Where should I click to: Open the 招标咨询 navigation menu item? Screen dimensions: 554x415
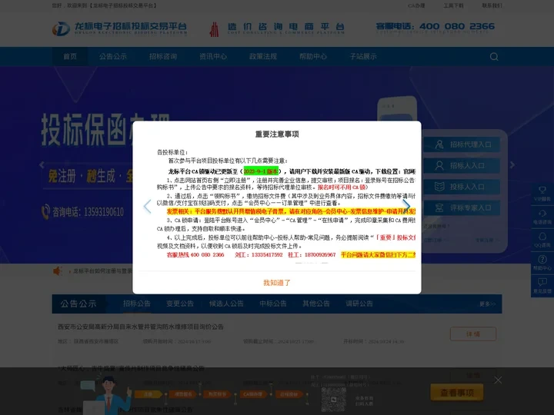pyautogui.click(x=163, y=56)
